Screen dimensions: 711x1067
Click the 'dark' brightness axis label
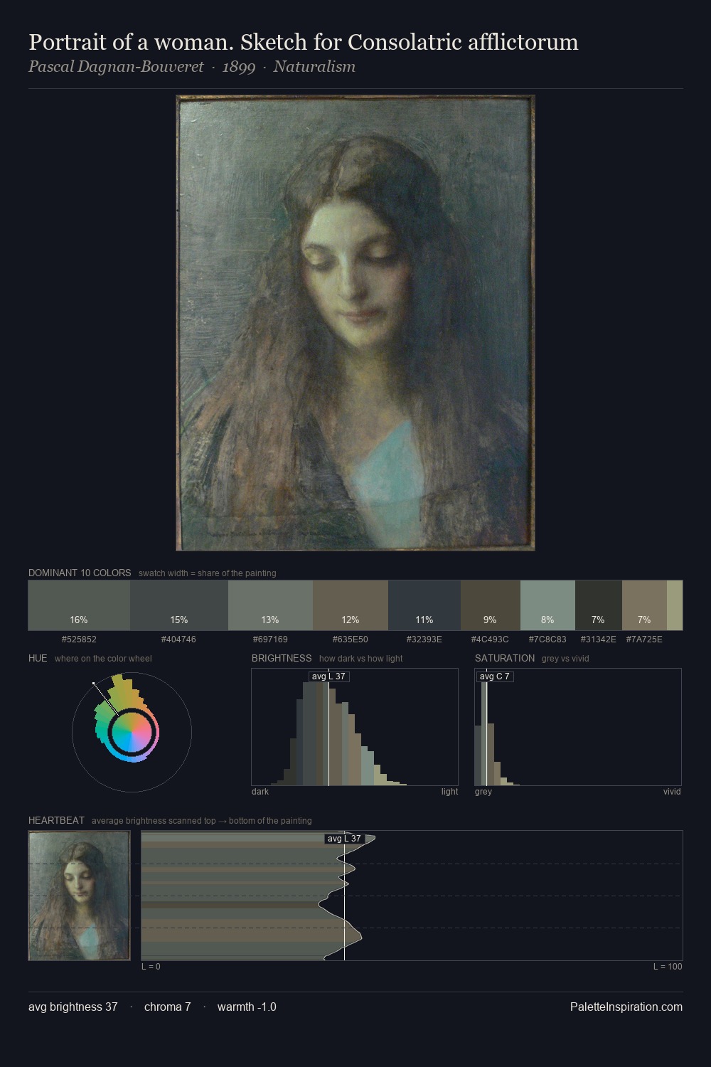tap(260, 792)
